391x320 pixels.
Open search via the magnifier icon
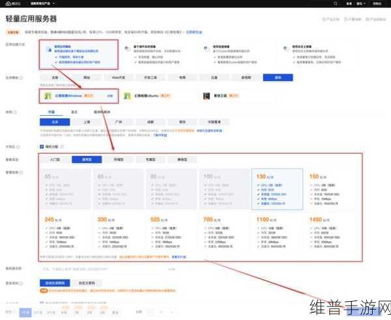(x=336, y=3)
